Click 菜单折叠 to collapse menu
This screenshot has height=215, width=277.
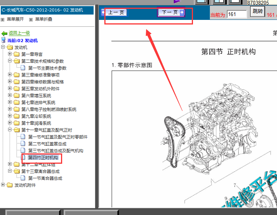(x=44, y=19)
